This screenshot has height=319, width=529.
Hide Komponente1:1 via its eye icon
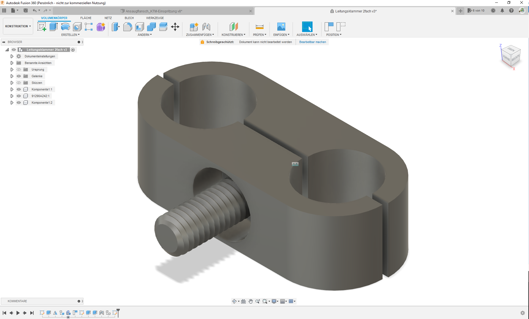[x=19, y=89]
